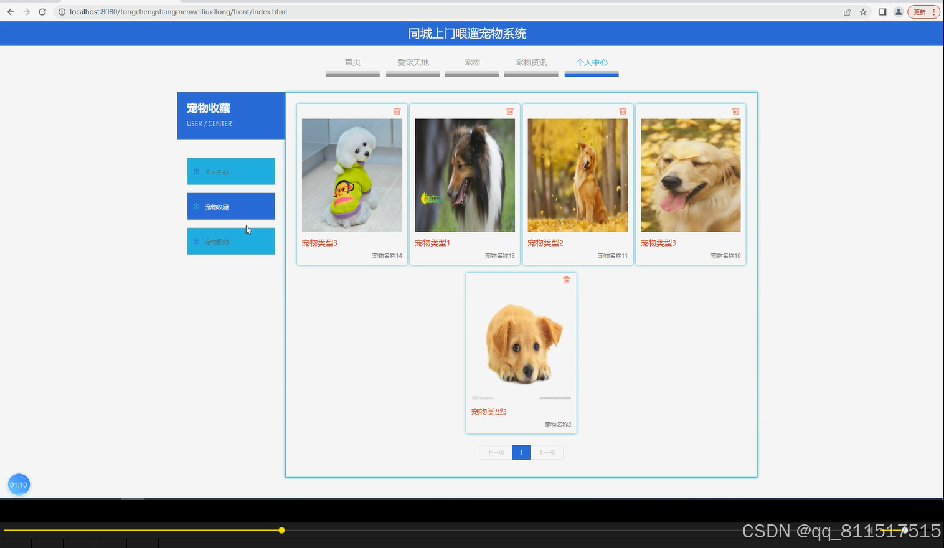Click the 宠物名称14 text
This screenshot has height=548, width=944.
click(x=387, y=256)
